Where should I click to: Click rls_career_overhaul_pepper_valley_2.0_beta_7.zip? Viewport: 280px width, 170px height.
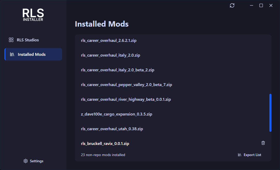tap(127, 84)
